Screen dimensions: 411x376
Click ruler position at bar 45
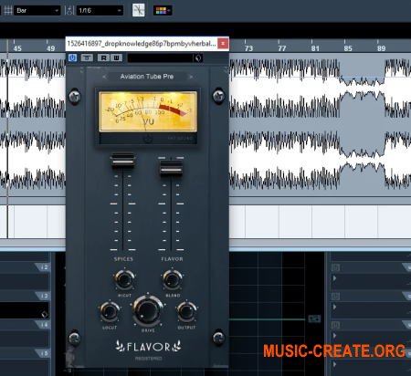pyautogui.click(x=17, y=48)
